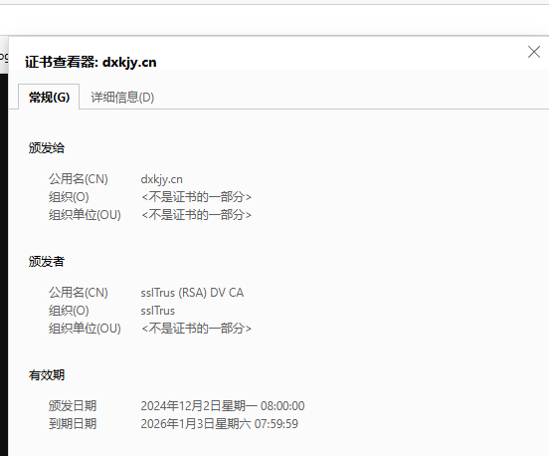Click the issued-to common name dxkjy.cn
Image resolution: width=549 pixels, height=456 pixels.
coord(161,179)
